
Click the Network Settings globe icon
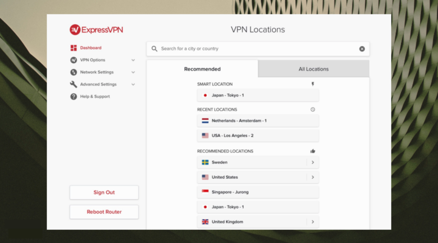coord(73,72)
